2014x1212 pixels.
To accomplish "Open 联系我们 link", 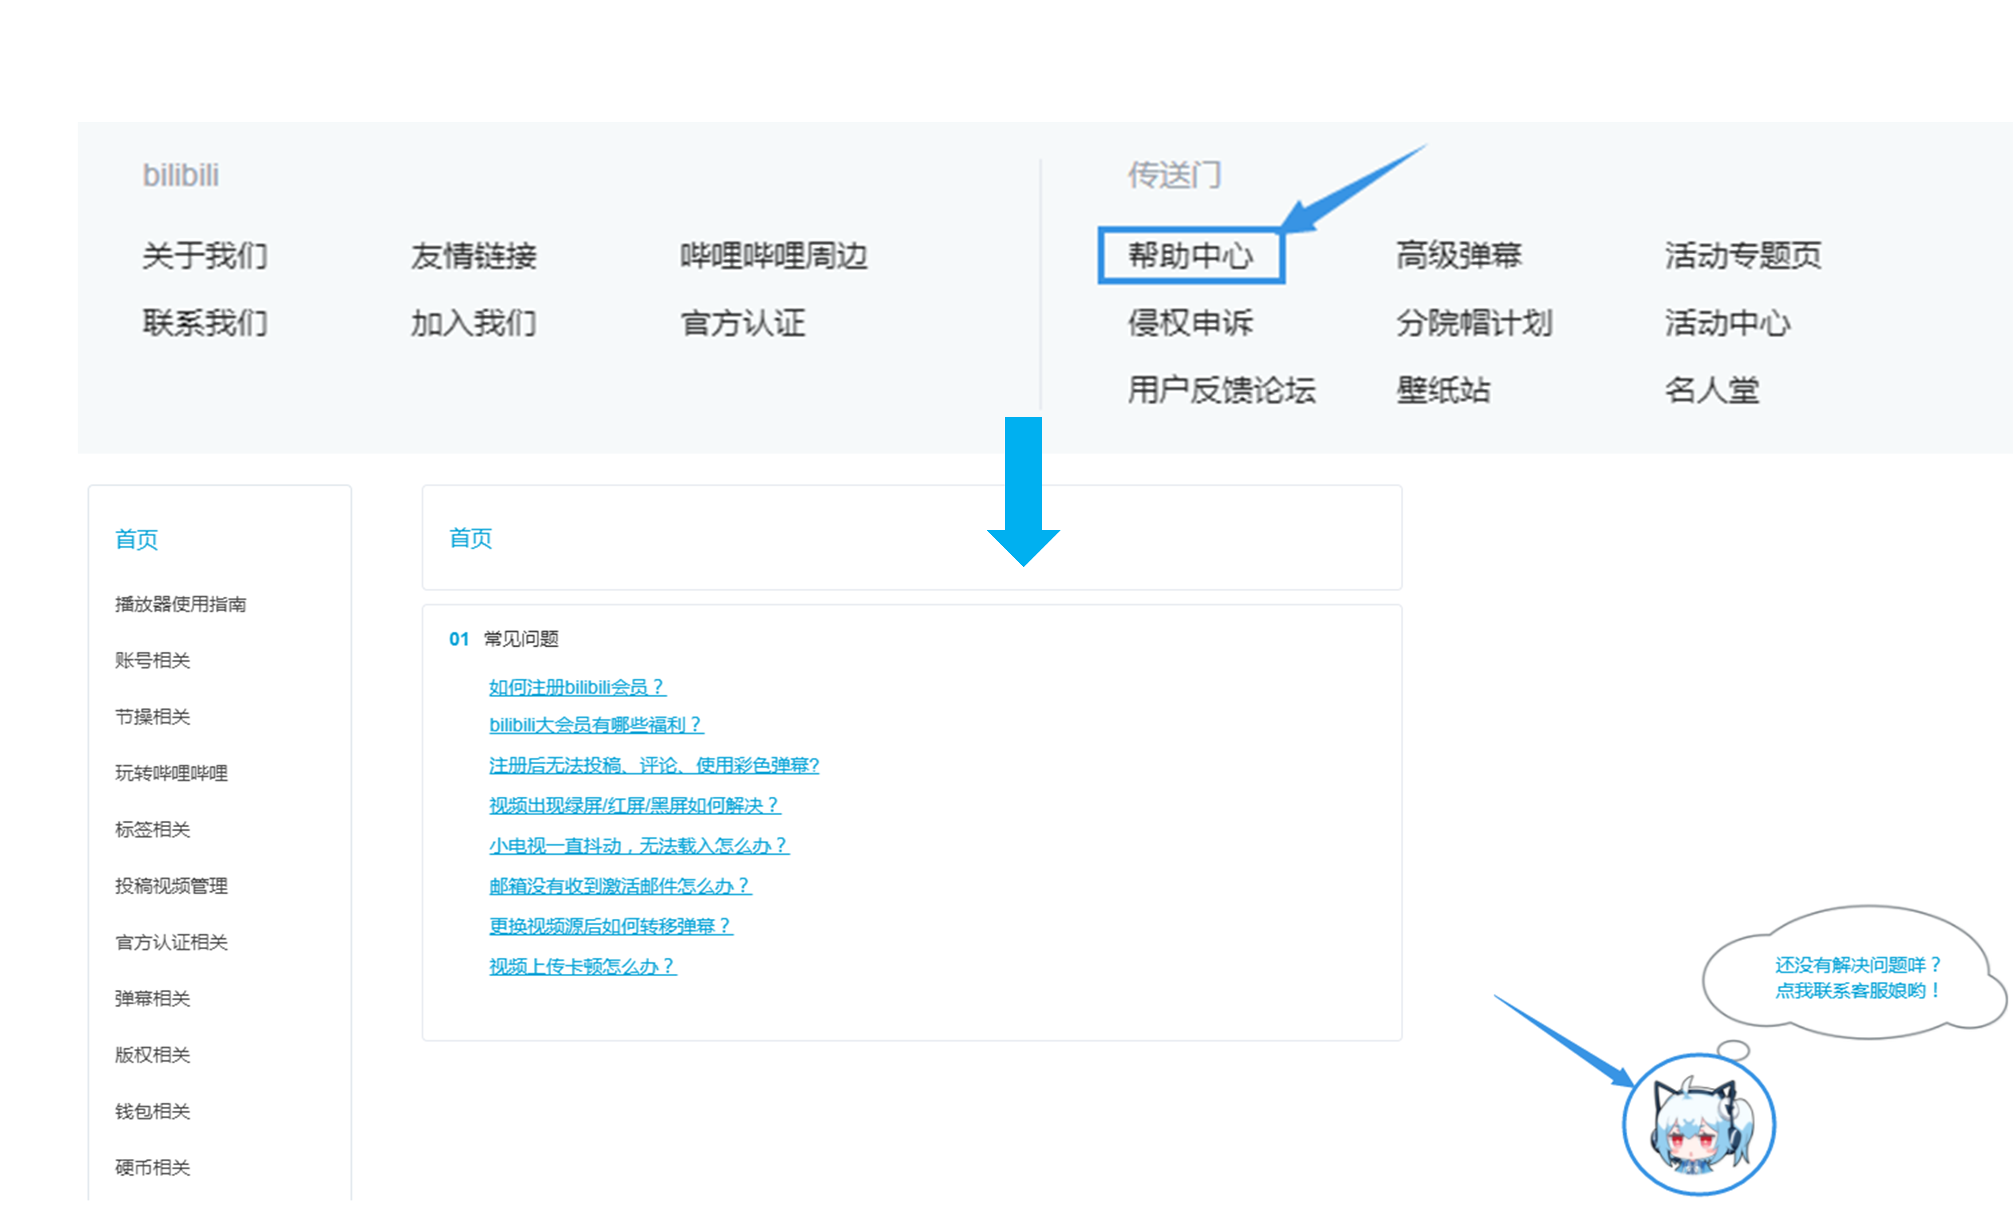I will point(204,323).
